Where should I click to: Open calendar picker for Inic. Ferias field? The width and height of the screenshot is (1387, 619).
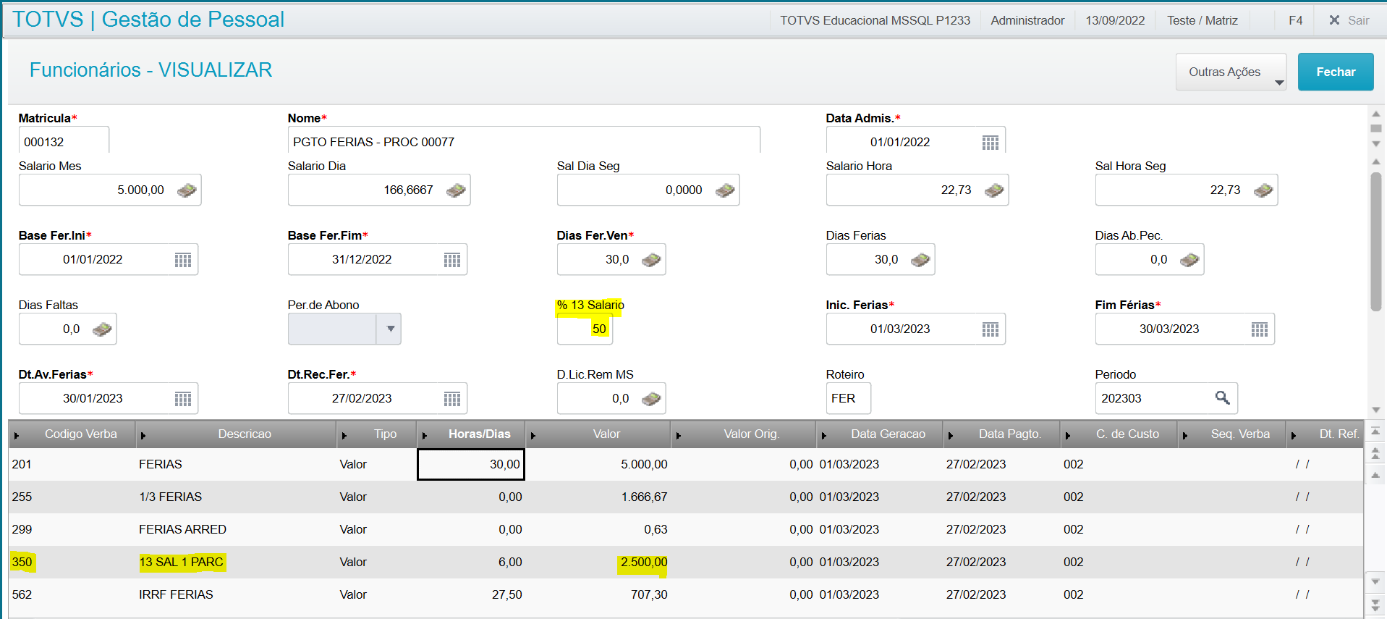pos(990,329)
